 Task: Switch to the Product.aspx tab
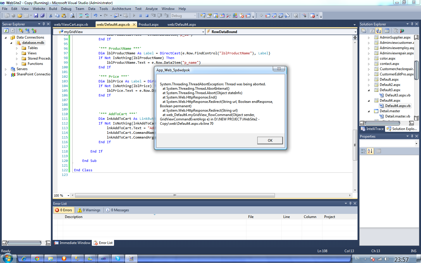click(149, 25)
